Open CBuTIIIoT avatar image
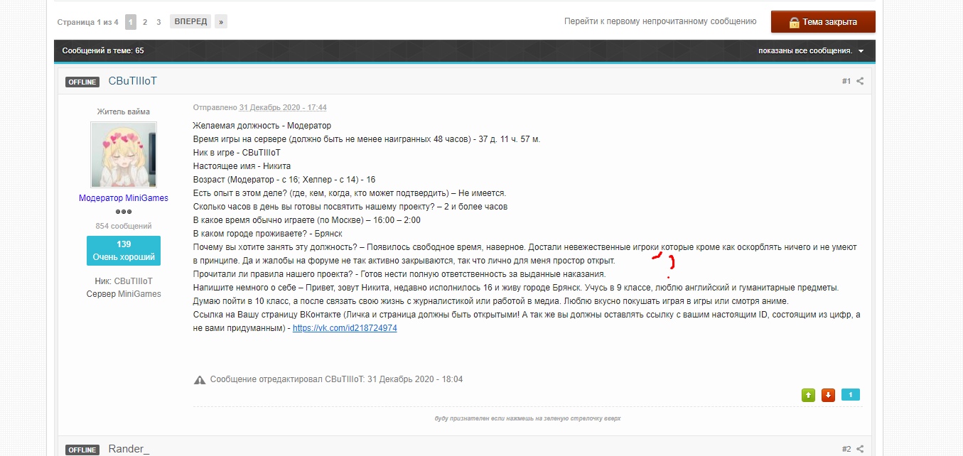 pyautogui.click(x=124, y=155)
